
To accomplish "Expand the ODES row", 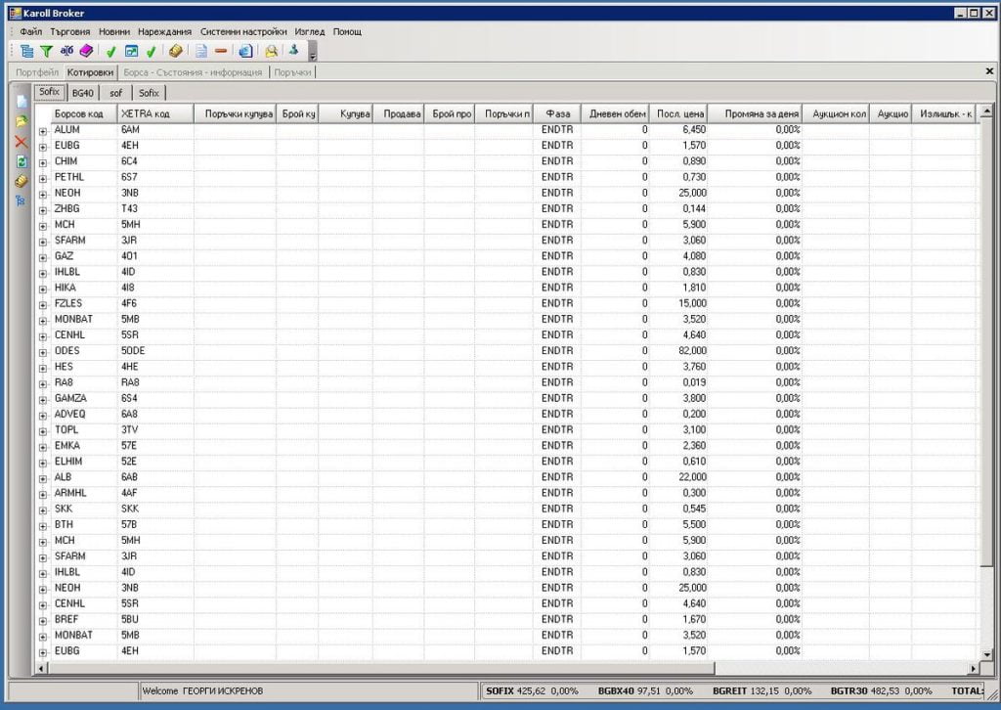I will (43, 352).
